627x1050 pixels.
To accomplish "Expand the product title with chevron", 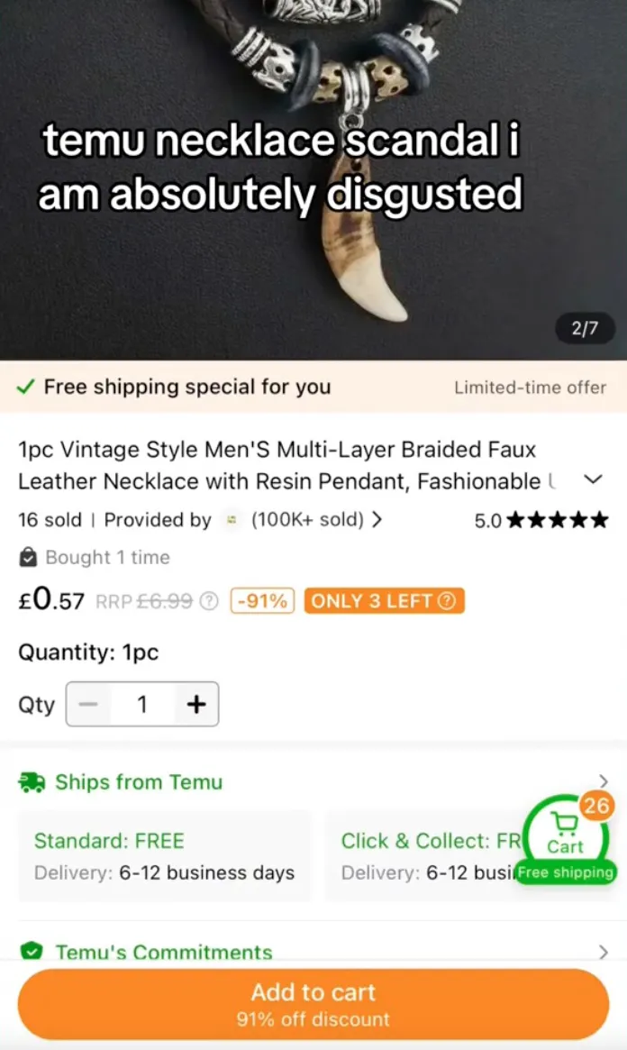I will click(x=593, y=479).
